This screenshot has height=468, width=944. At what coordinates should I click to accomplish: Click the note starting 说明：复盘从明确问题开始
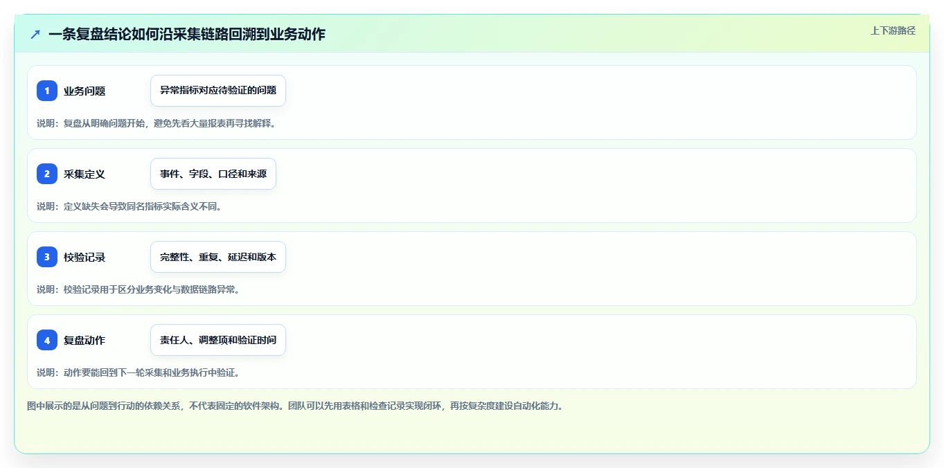point(157,123)
